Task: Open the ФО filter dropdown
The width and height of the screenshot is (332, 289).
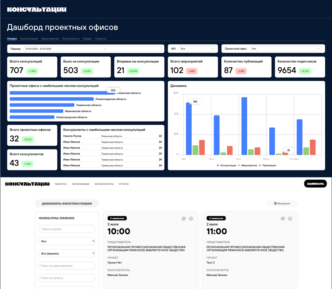Action: point(197,49)
